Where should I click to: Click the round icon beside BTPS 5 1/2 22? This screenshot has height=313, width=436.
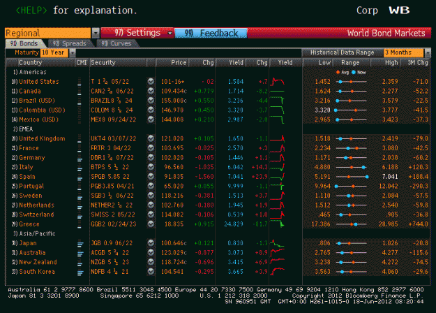point(151,167)
